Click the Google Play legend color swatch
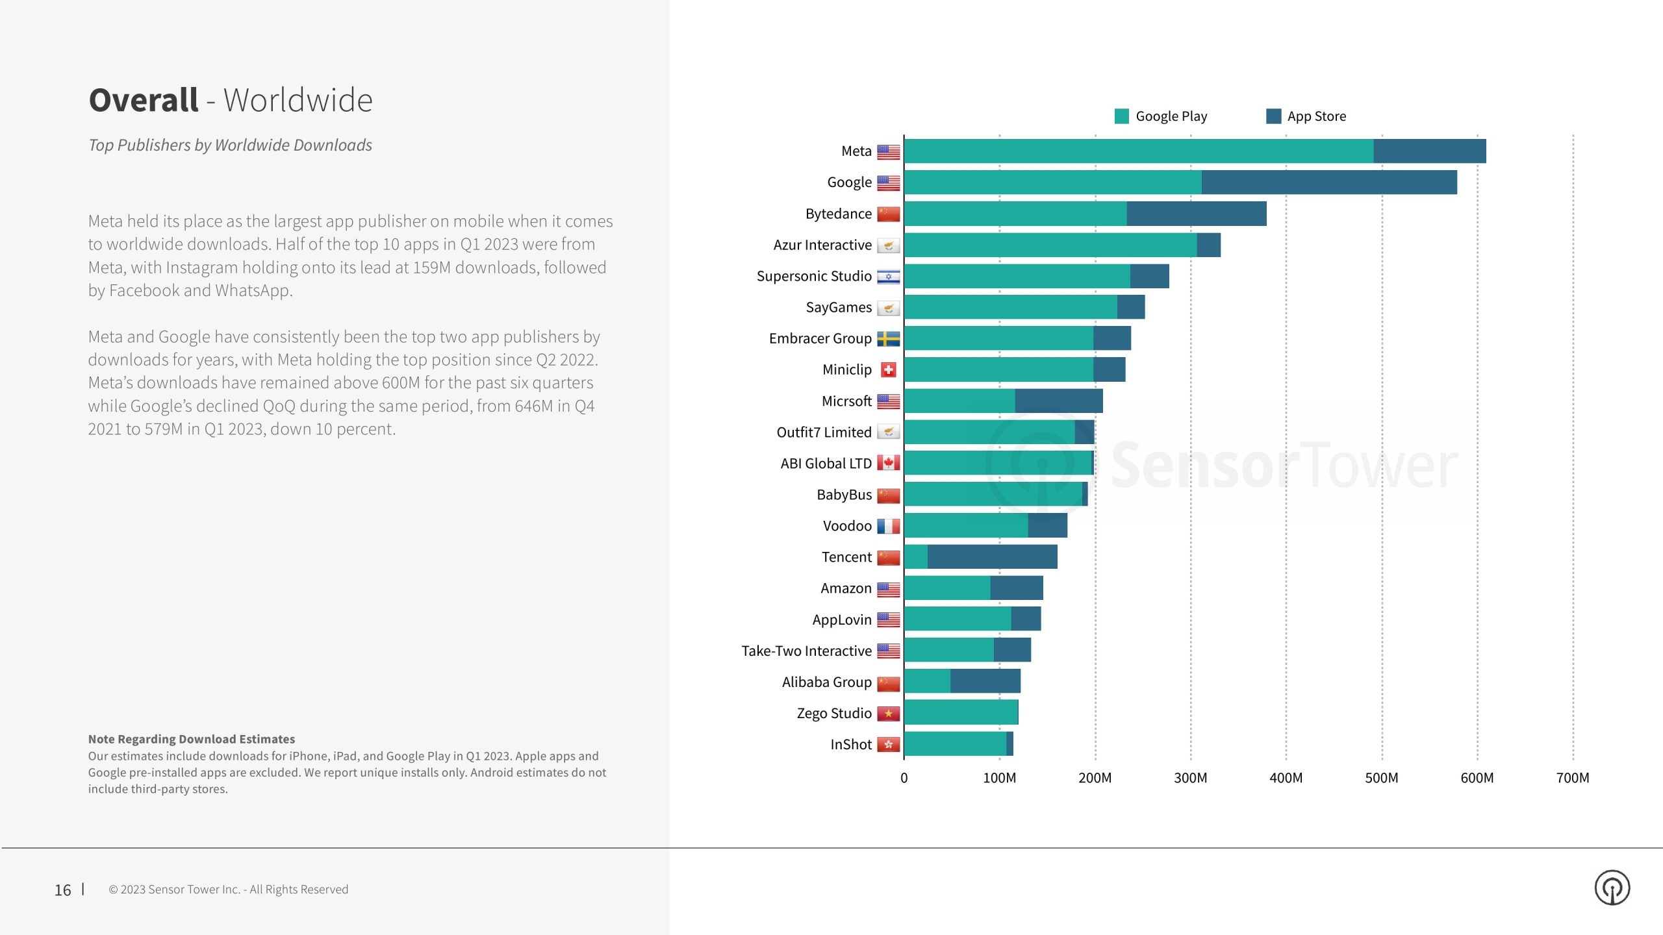This screenshot has height=935, width=1663. [x=1121, y=116]
